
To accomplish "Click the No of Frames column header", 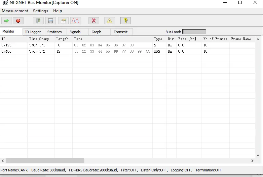I will [215, 39].
